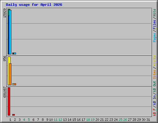
Task: Click the kB In legend label
Action: click(x=155, y=100)
